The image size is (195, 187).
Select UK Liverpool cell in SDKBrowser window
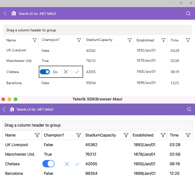tap(17, 145)
